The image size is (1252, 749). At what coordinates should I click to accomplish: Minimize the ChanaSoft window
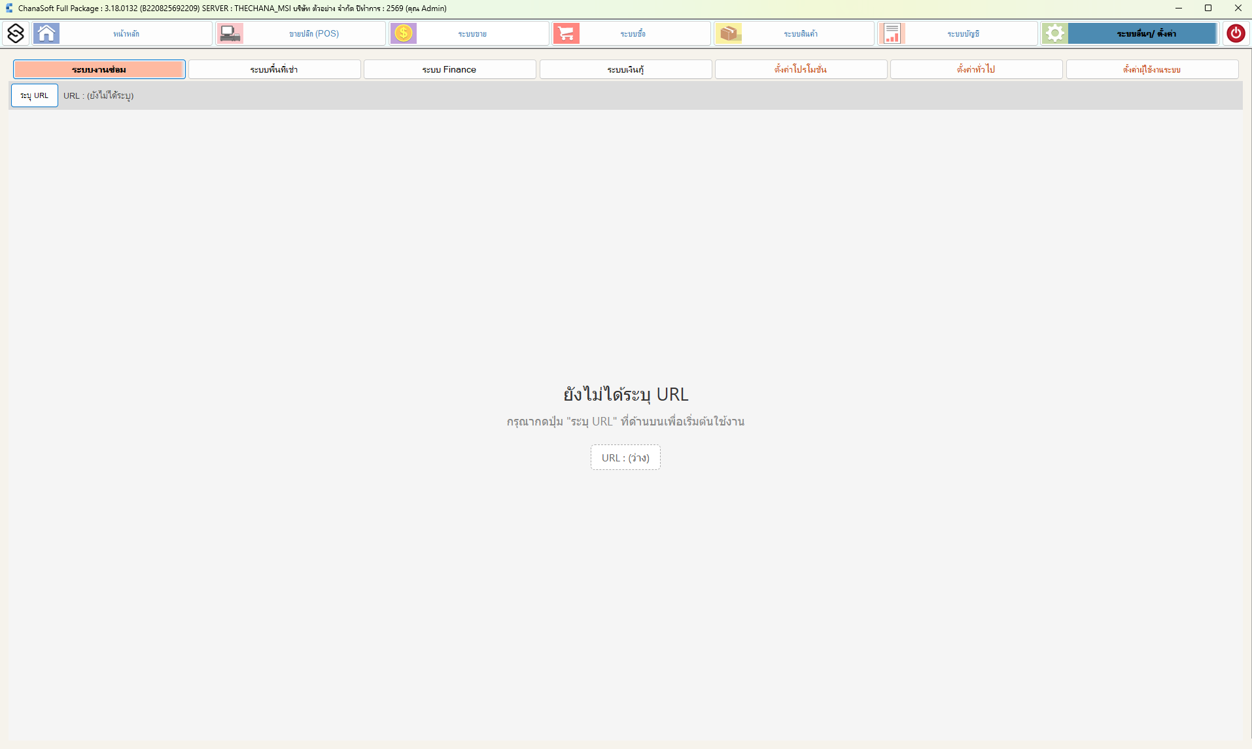tap(1179, 8)
